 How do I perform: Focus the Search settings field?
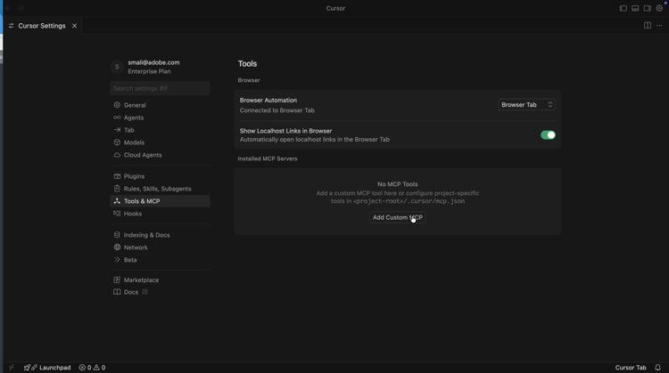click(160, 88)
